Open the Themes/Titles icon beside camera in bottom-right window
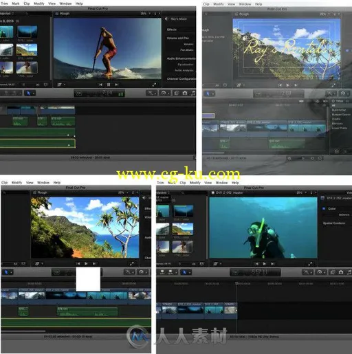The image size is (352, 354). 333,272
